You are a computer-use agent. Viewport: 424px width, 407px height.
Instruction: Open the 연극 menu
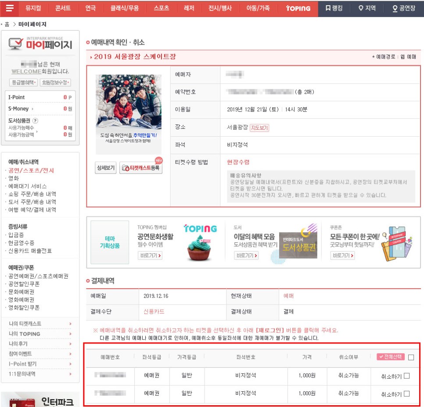[90, 8]
